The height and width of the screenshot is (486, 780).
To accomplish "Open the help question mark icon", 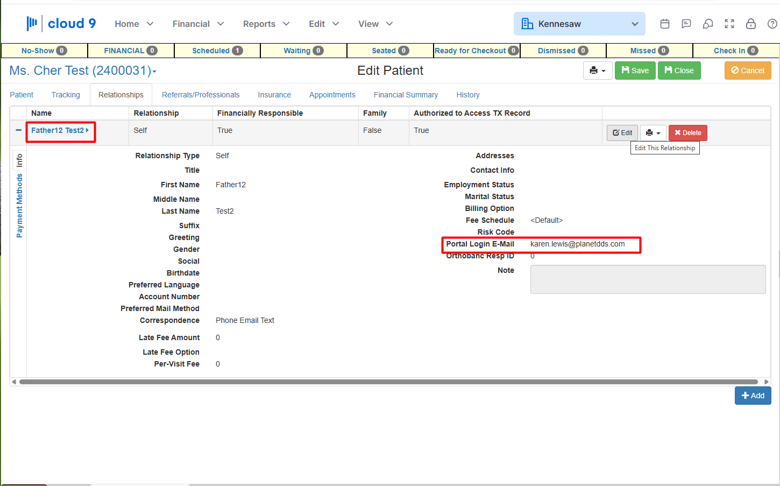I will pyautogui.click(x=772, y=24).
